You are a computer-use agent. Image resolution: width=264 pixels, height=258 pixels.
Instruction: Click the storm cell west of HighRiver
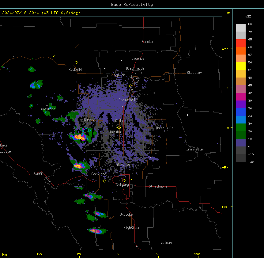[97, 231]
